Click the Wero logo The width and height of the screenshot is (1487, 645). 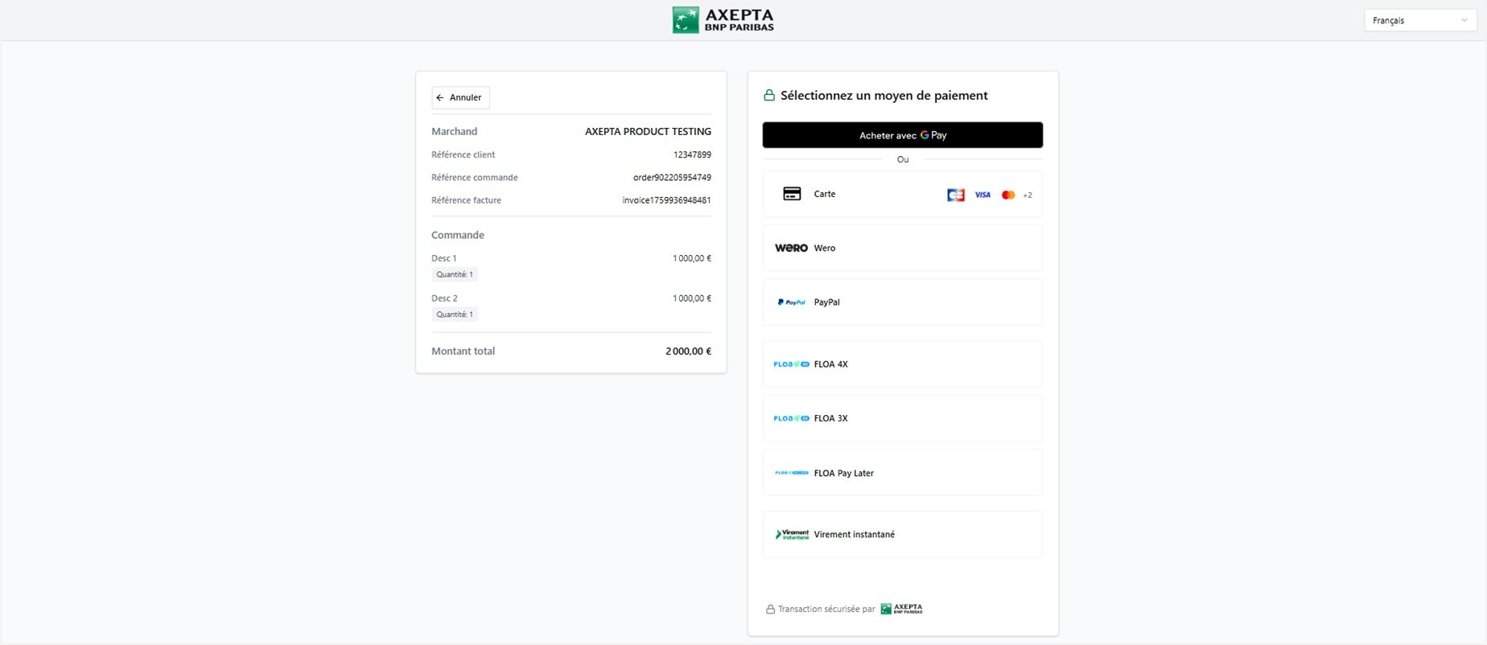click(791, 248)
